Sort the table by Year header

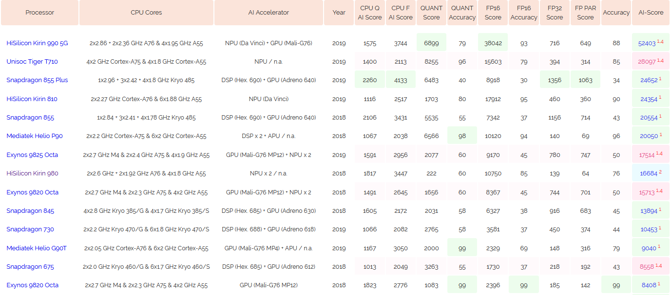tap(339, 13)
